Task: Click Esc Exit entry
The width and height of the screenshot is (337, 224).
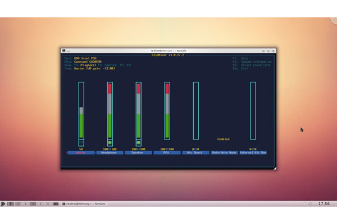Action: (x=240, y=68)
